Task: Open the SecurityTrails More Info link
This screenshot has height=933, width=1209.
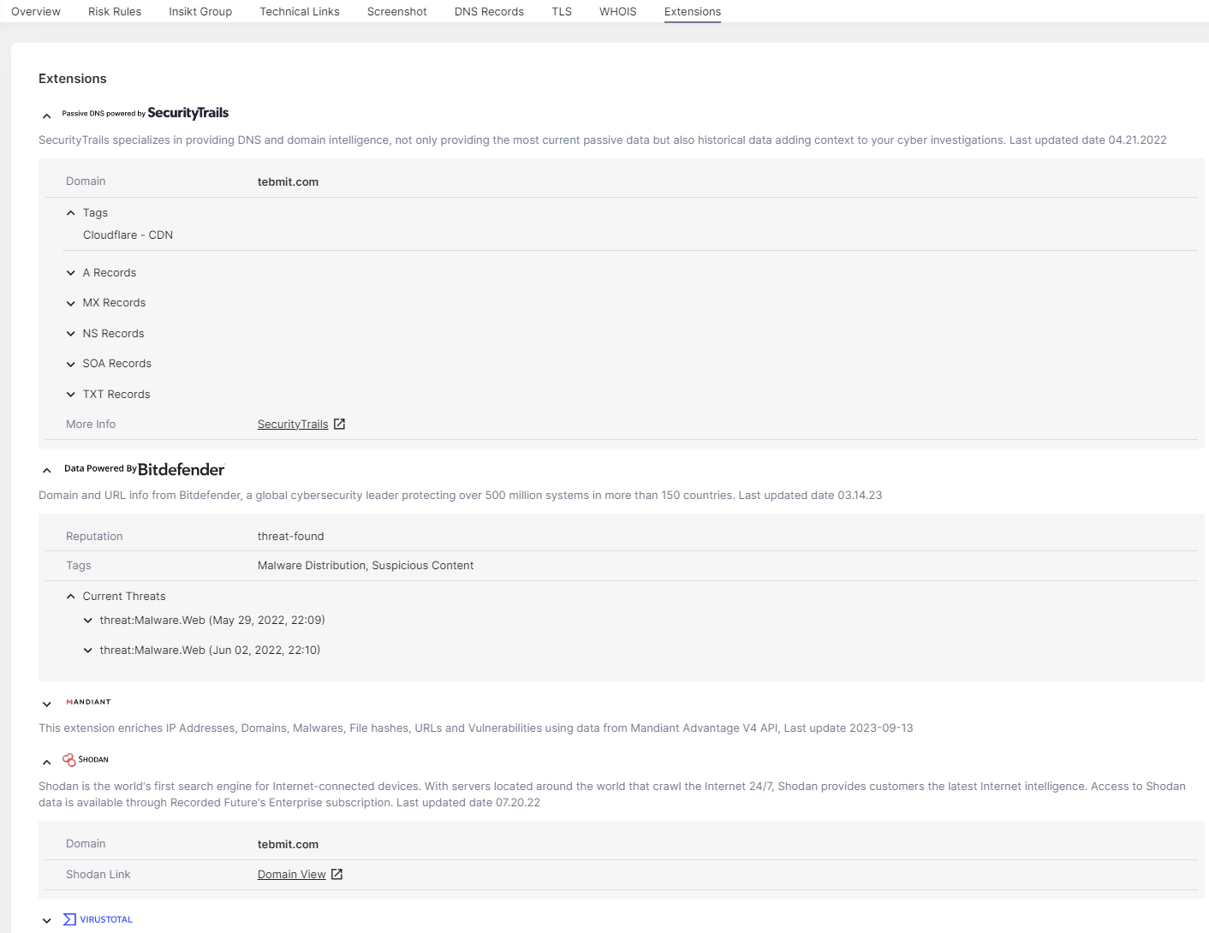Action: point(293,425)
